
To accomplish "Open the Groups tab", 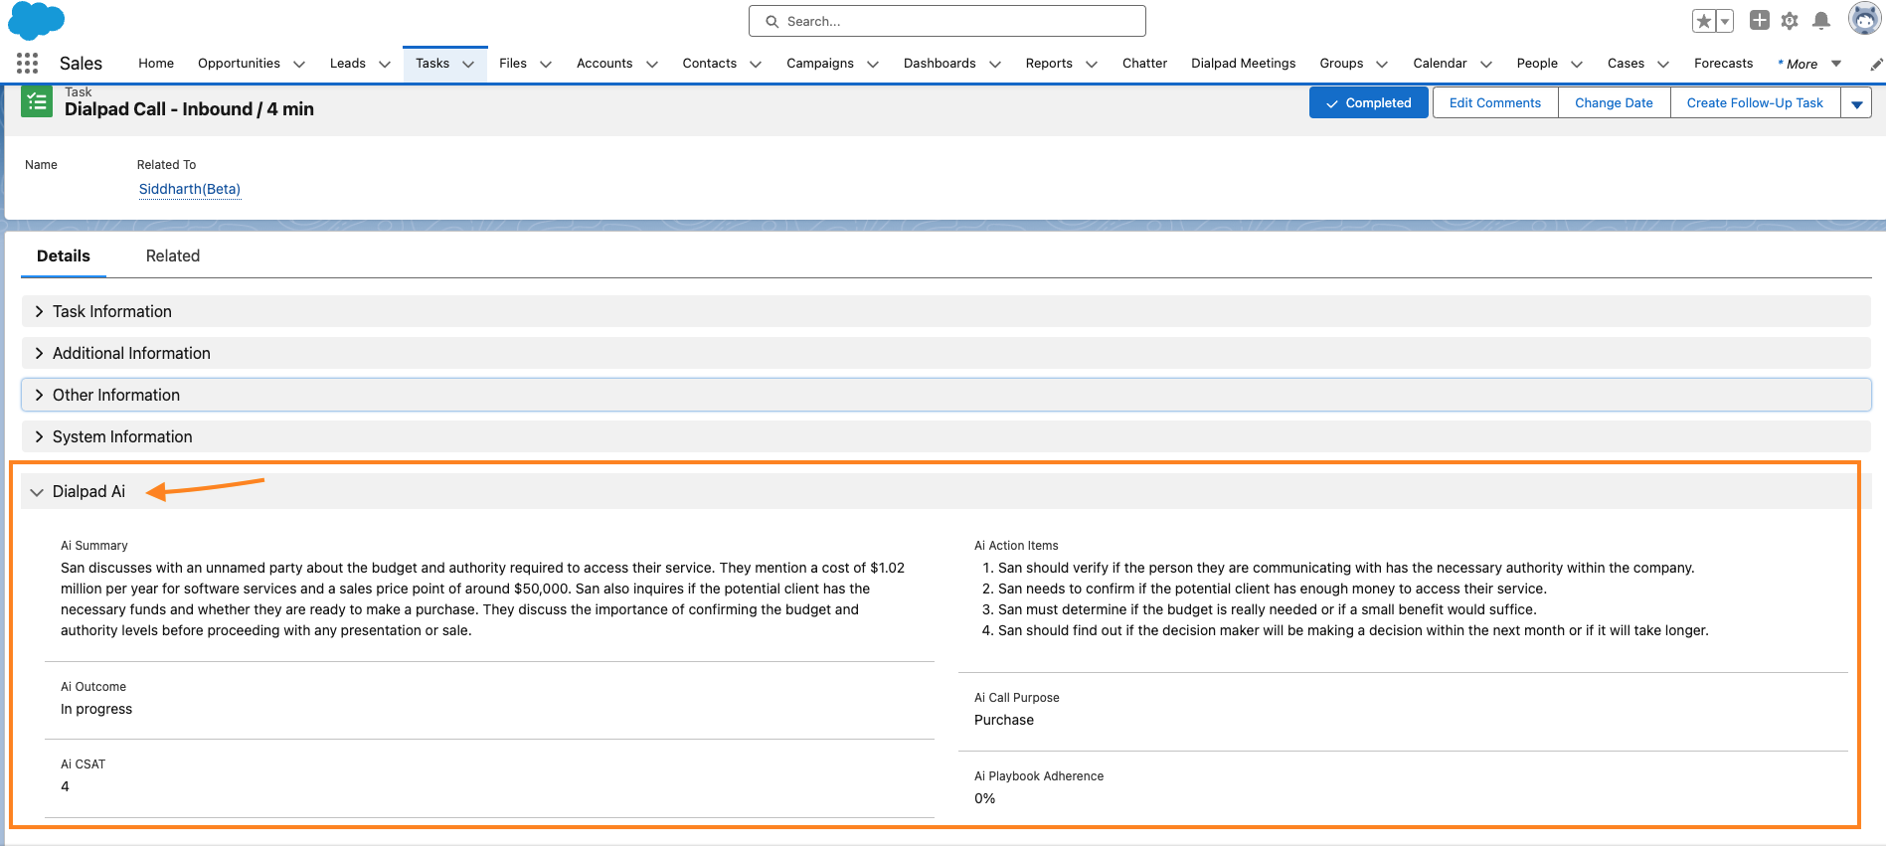I will tap(1341, 64).
